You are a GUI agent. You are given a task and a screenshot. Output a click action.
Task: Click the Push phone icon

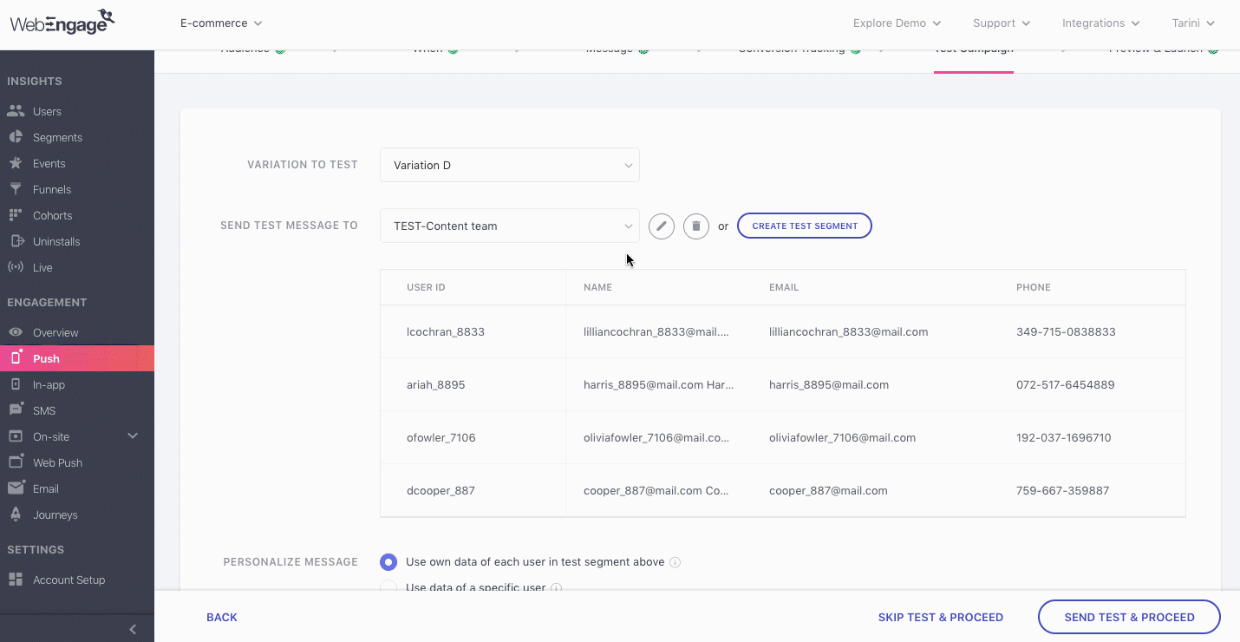[x=16, y=357]
